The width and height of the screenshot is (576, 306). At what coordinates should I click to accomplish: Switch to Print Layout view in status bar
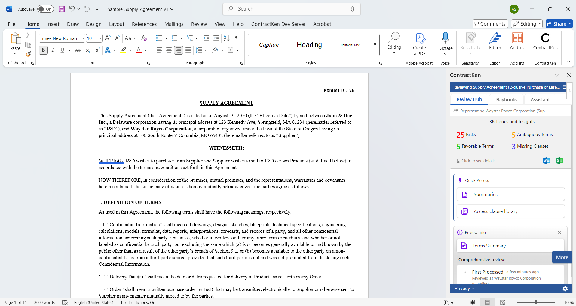click(x=487, y=302)
